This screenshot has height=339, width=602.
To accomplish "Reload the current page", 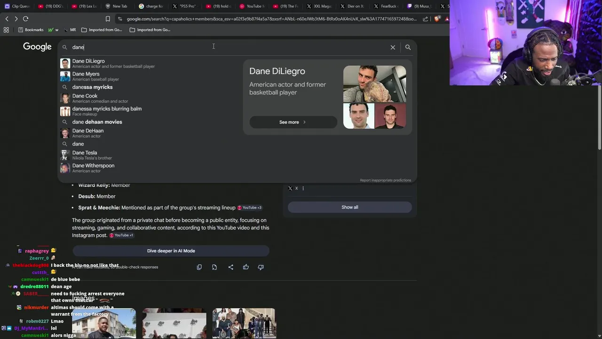I will click(25, 19).
